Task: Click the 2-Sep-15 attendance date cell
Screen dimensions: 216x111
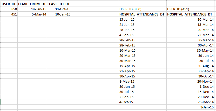Action: click(143, 97)
